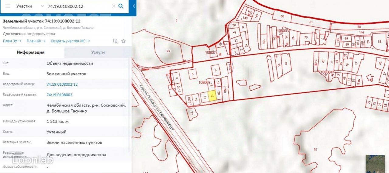Click the search input with the cadastral number
Viewport: 389px width, 173px height.
78,6
